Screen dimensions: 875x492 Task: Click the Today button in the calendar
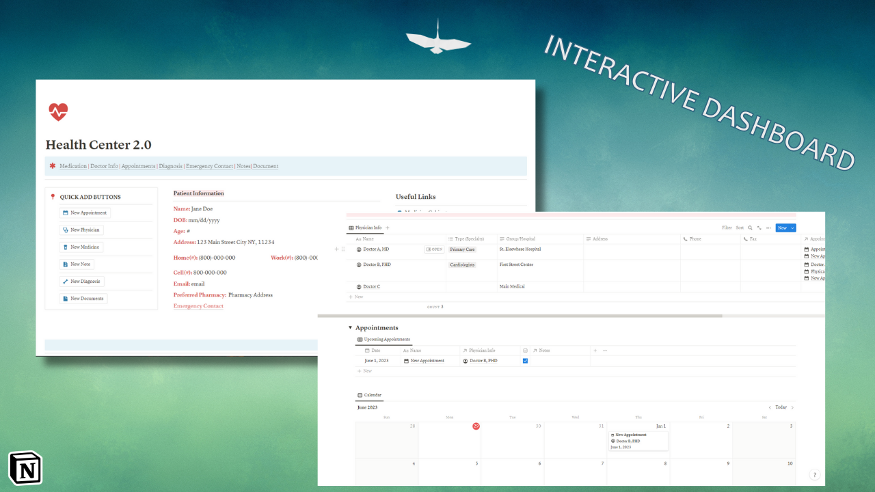pyautogui.click(x=781, y=407)
